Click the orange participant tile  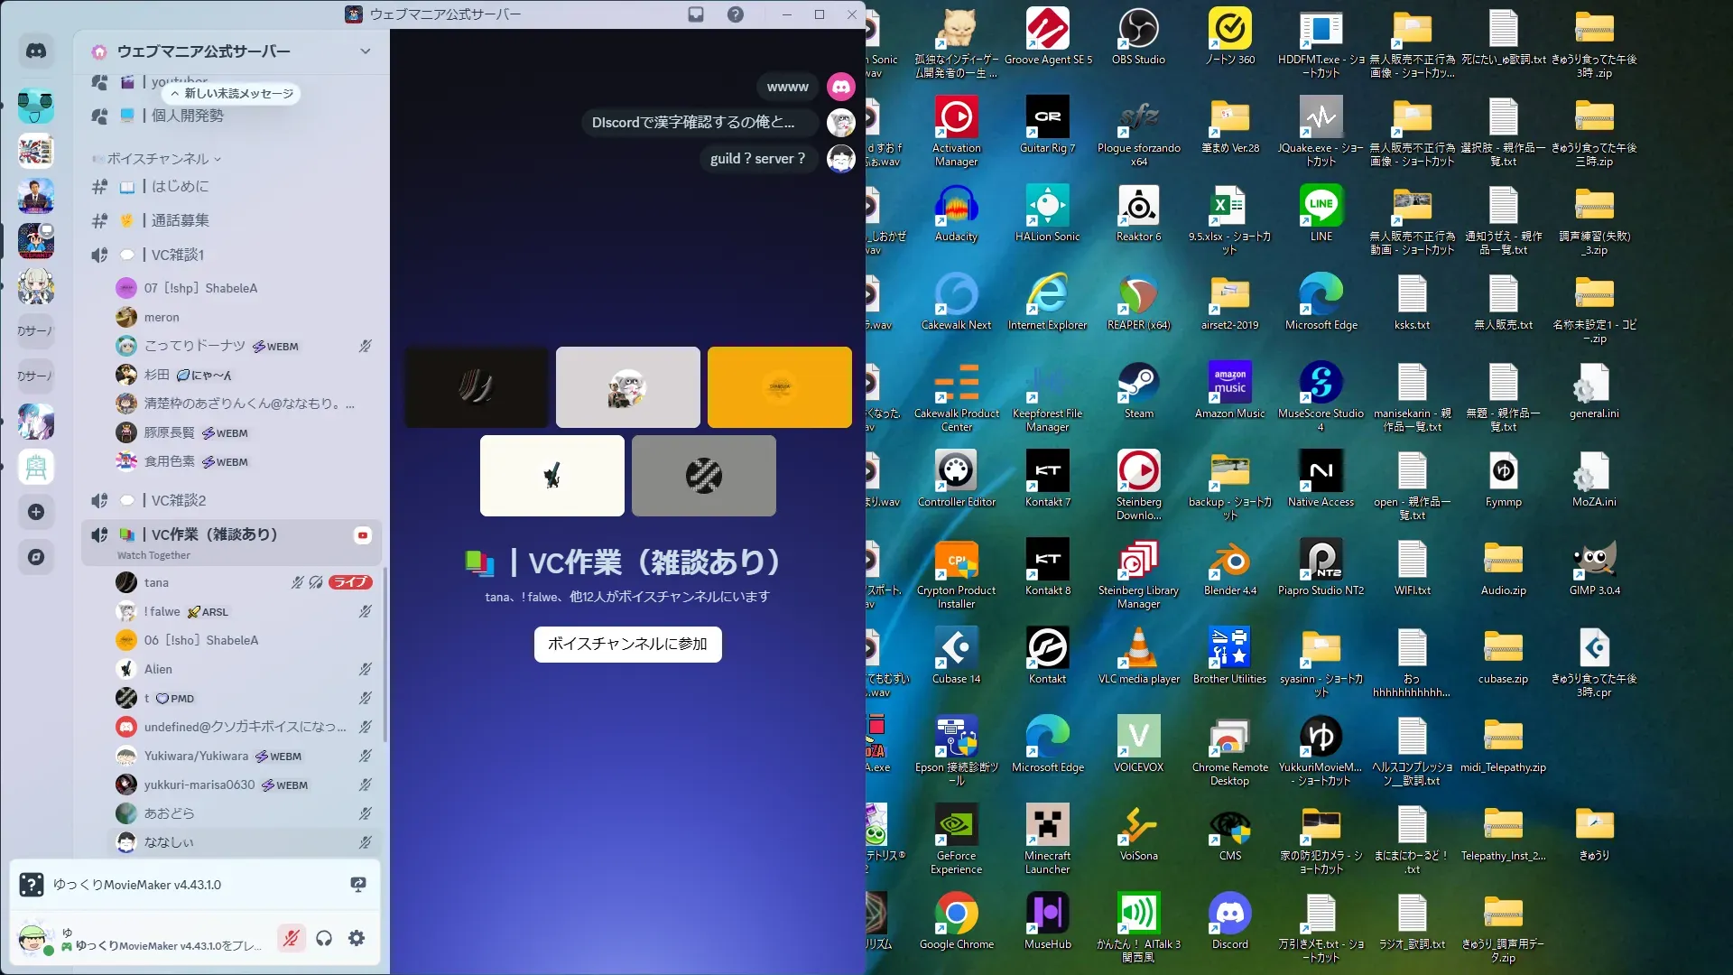pos(779,386)
